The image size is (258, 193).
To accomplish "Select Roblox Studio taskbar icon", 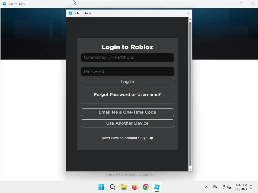I will coord(157,187).
